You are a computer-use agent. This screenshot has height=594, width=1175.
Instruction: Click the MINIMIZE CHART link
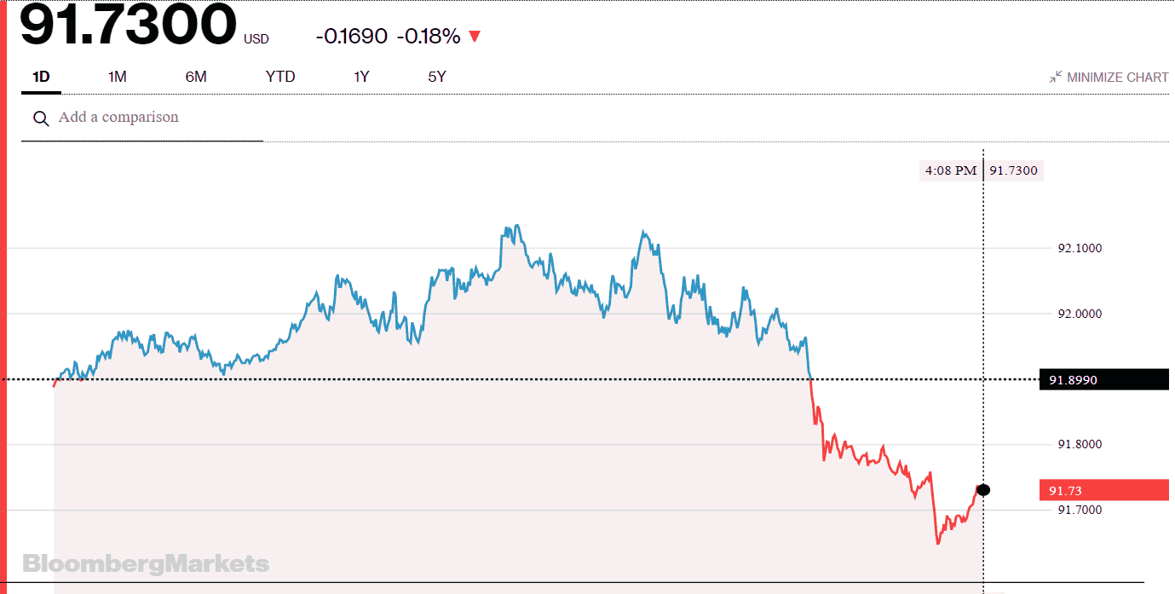1116,76
